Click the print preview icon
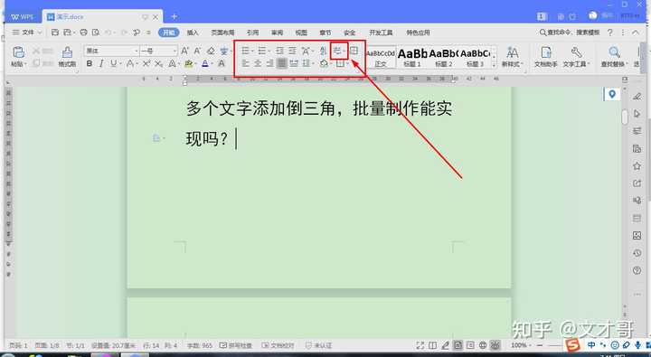 click(96, 33)
